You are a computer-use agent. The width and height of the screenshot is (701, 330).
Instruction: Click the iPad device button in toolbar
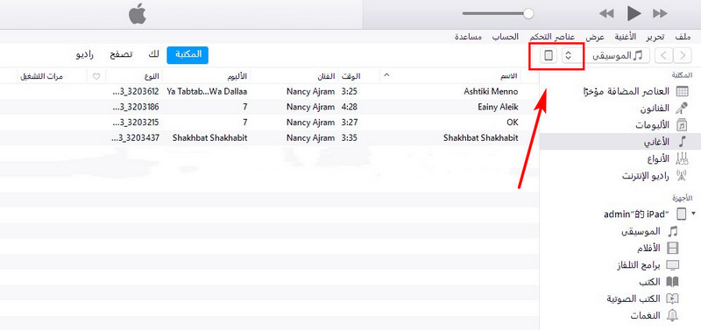[549, 56]
